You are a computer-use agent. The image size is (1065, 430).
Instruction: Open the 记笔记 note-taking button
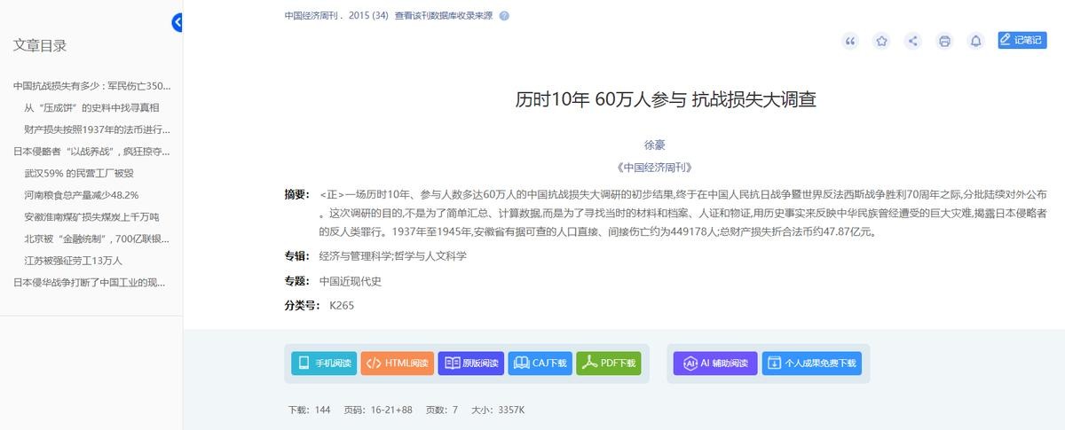[x=1022, y=40]
